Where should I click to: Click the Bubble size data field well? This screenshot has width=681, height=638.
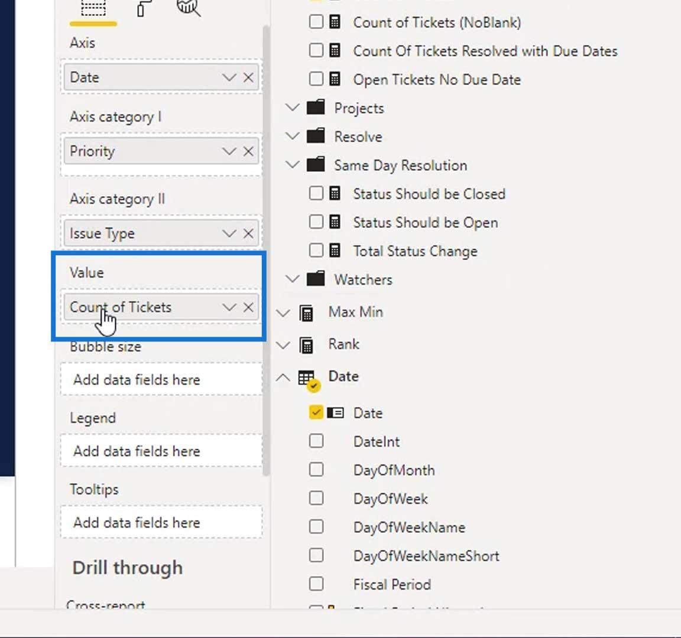click(161, 380)
